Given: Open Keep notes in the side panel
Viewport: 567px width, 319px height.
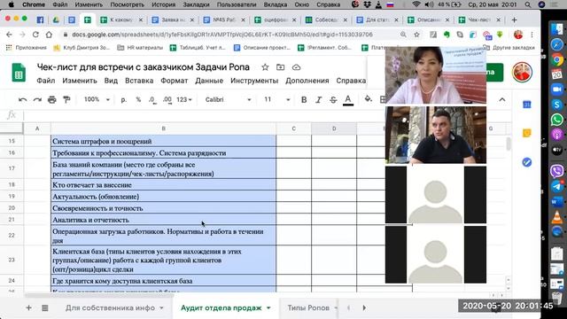Looking at the screenshot, I should pyautogui.click(x=527, y=133).
